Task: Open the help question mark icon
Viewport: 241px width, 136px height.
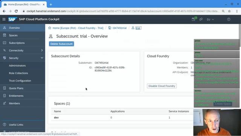Action: click(x=229, y=19)
